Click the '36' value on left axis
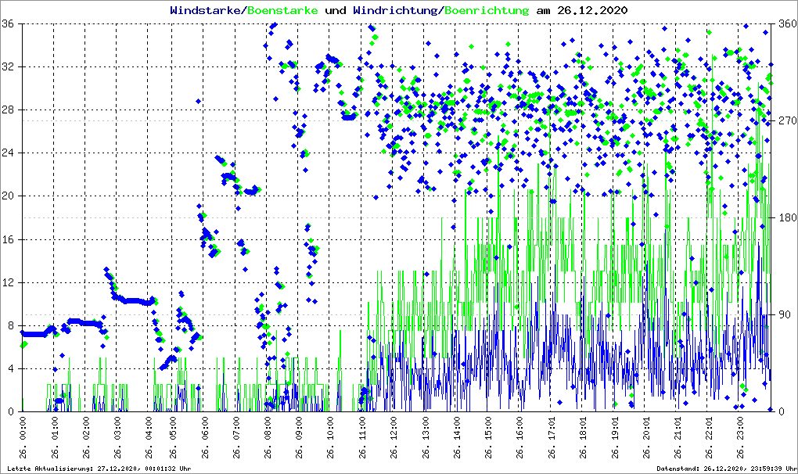This screenshot has width=798, height=474. point(11,24)
